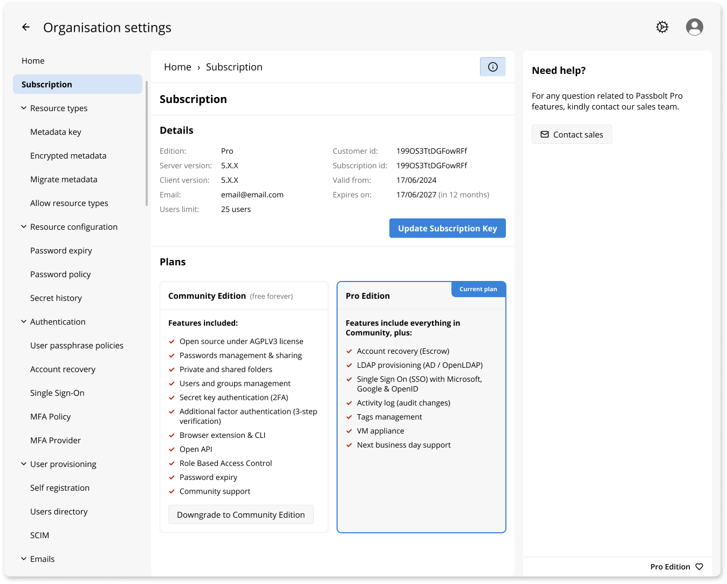The image size is (727, 584).
Task: Go back using the arrow icon
Action: click(x=26, y=27)
